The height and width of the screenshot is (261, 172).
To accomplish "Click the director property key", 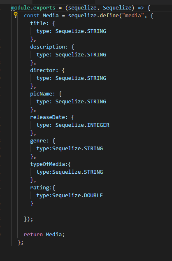I will pos(42,70).
